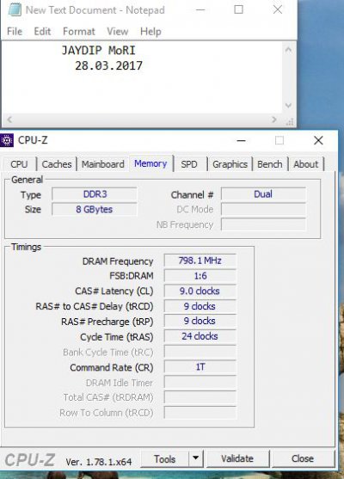Open Notepad Edit menu

pyautogui.click(x=42, y=32)
